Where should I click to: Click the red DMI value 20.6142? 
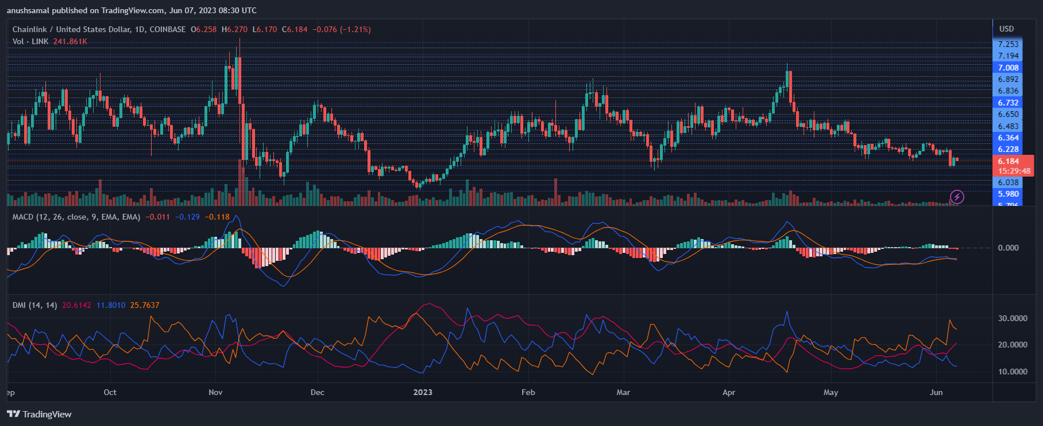[76, 305]
